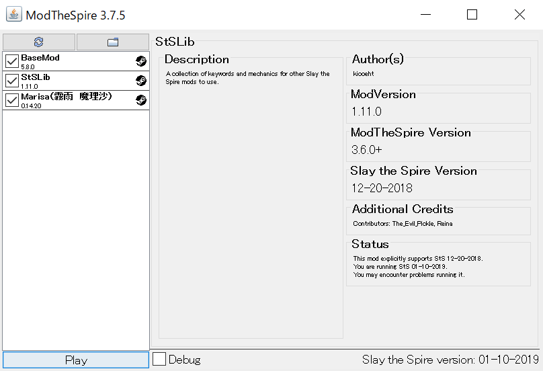
Task: Maximize the ModTheSpire window
Action: pyautogui.click(x=472, y=15)
